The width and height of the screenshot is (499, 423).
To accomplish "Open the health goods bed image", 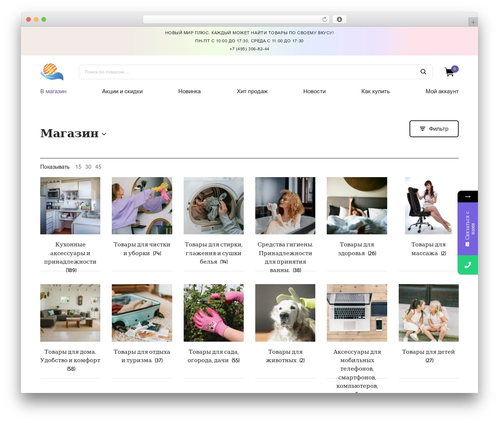I will click(x=357, y=206).
